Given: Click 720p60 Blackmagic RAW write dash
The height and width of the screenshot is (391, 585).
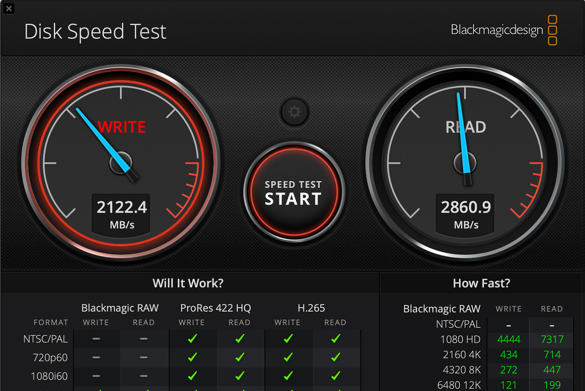Looking at the screenshot, I should coord(96,357).
